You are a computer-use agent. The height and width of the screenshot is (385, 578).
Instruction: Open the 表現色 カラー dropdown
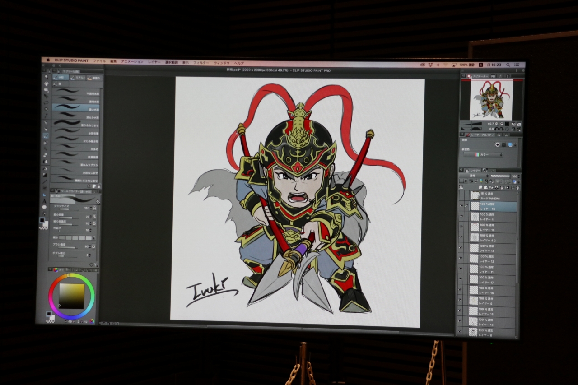click(483, 155)
